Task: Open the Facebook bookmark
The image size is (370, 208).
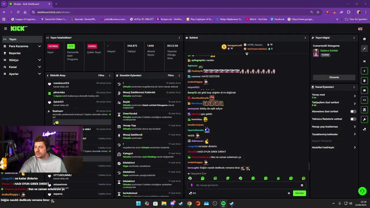Action: pos(277,19)
